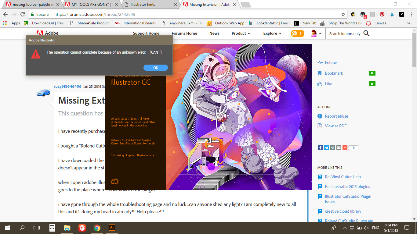Open the Explore dropdown
Image resolution: width=417 pixels, height=234 pixels.
272,34
